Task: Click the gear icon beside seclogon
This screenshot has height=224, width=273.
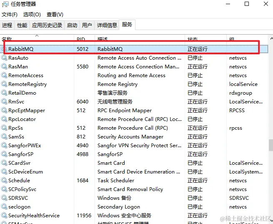Action: pos(4,206)
